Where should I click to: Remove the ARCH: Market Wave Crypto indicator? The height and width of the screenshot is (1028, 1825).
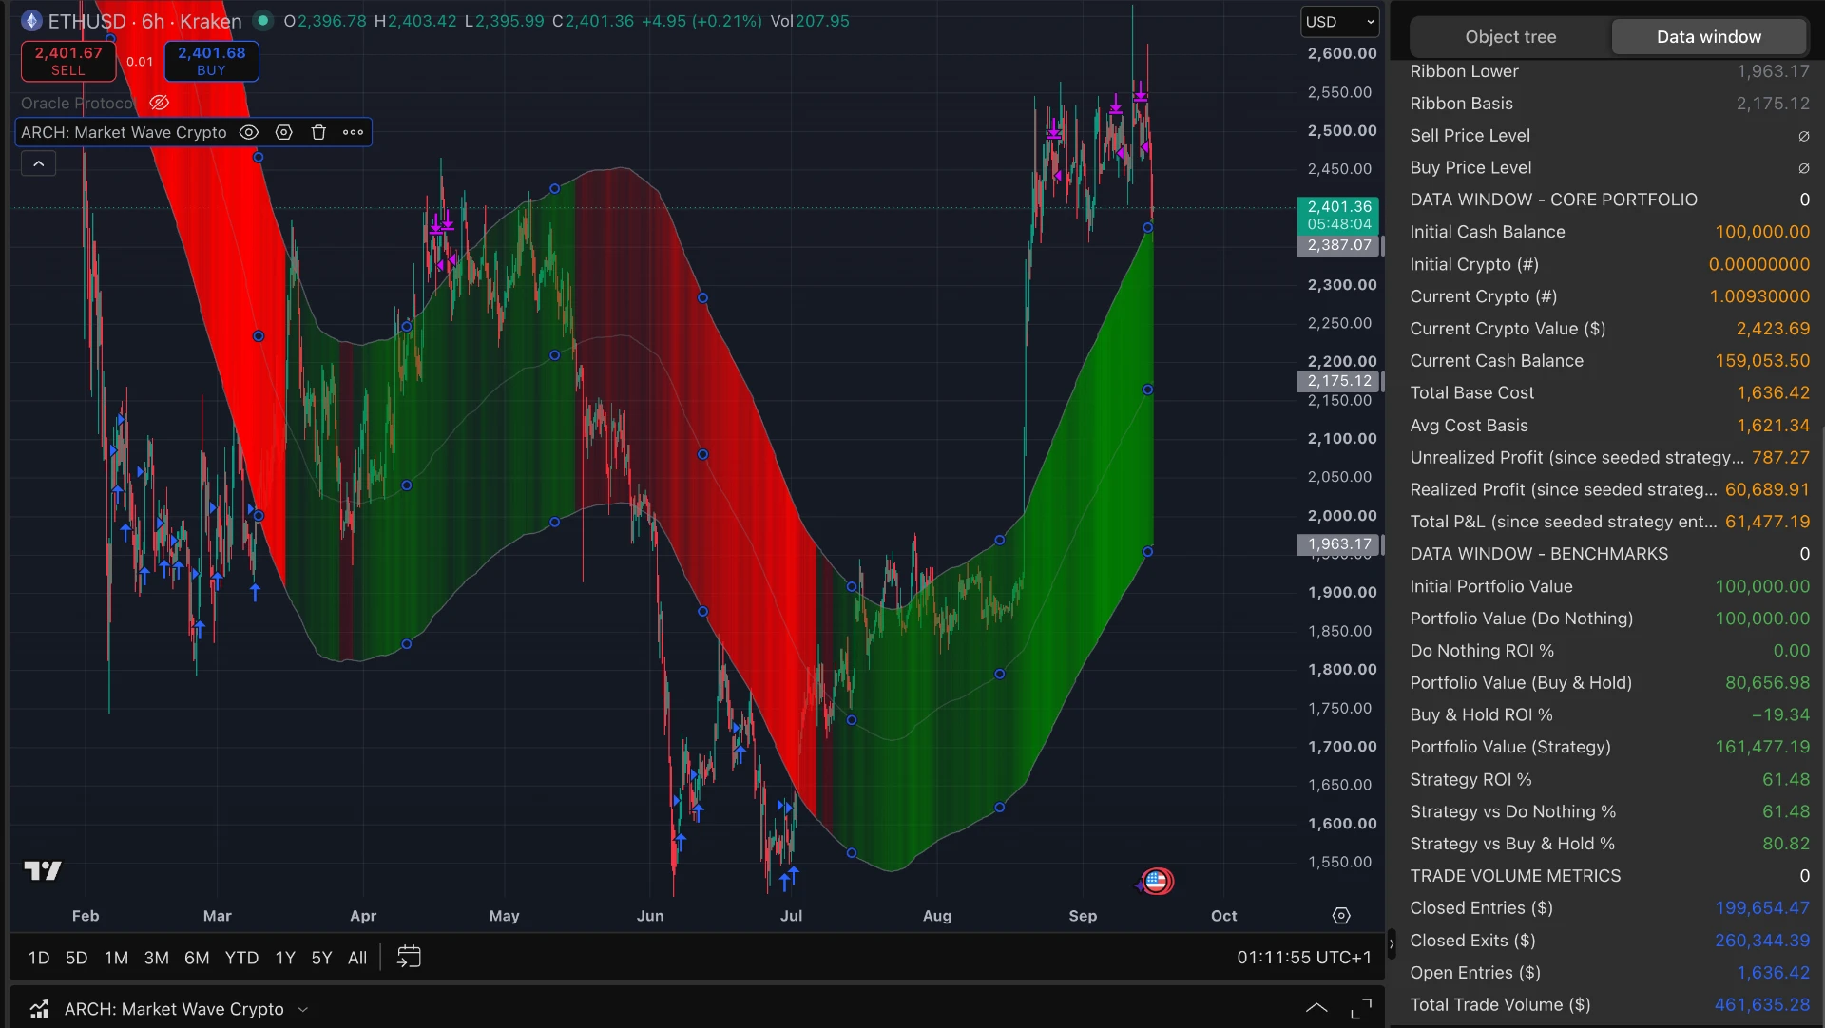318,132
